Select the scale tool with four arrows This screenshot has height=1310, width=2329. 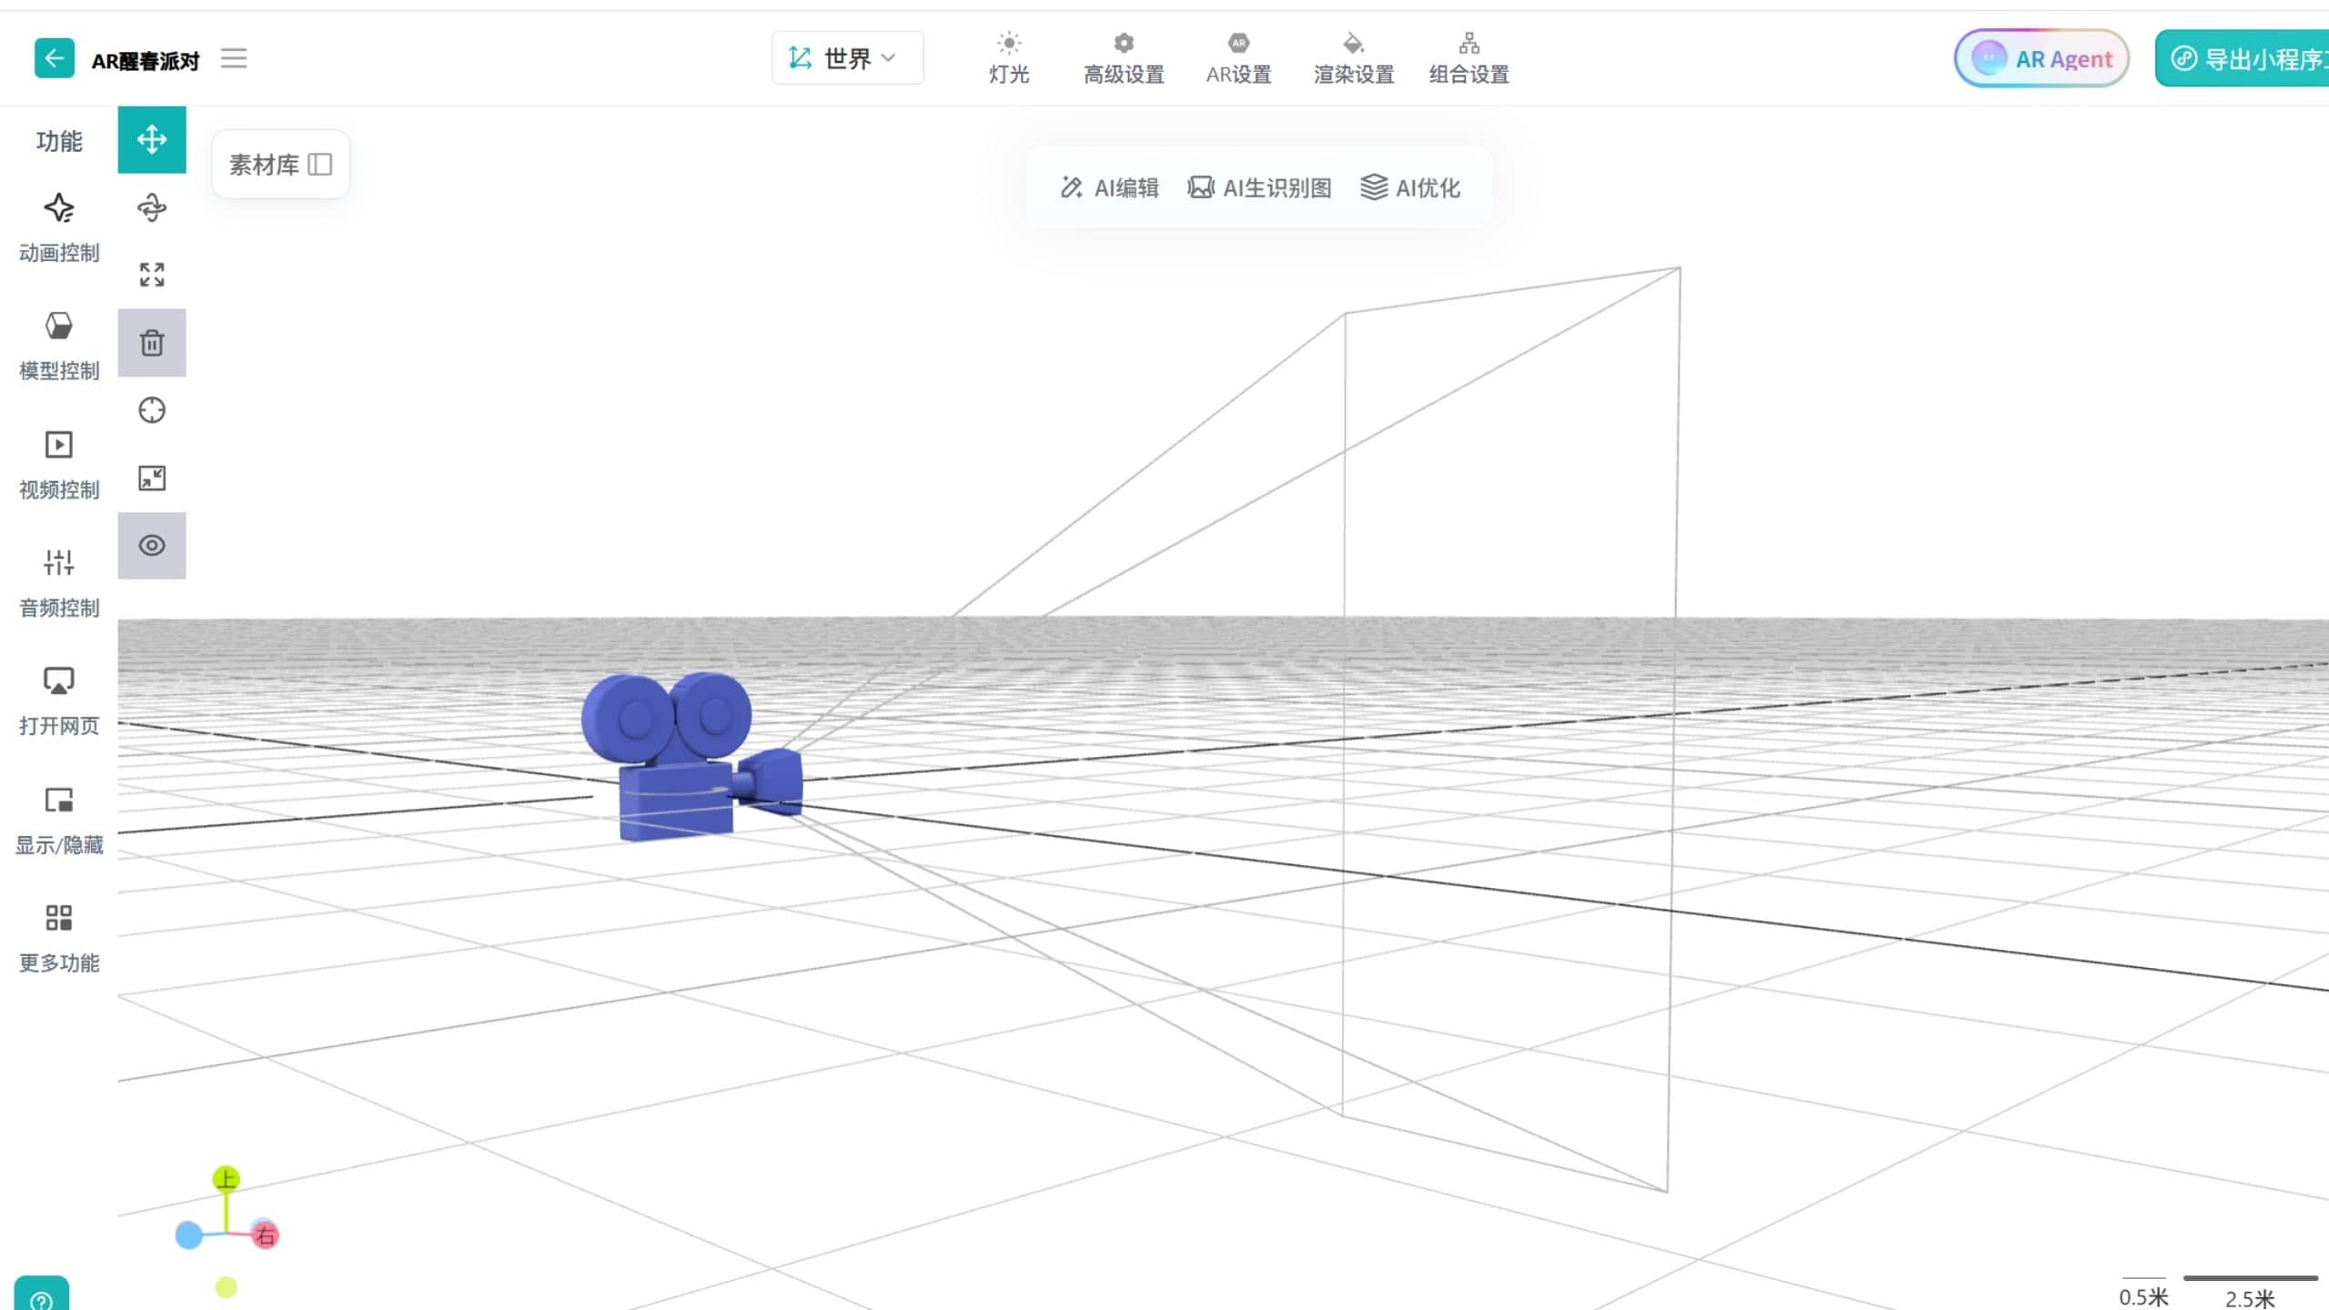click(152, 275)
